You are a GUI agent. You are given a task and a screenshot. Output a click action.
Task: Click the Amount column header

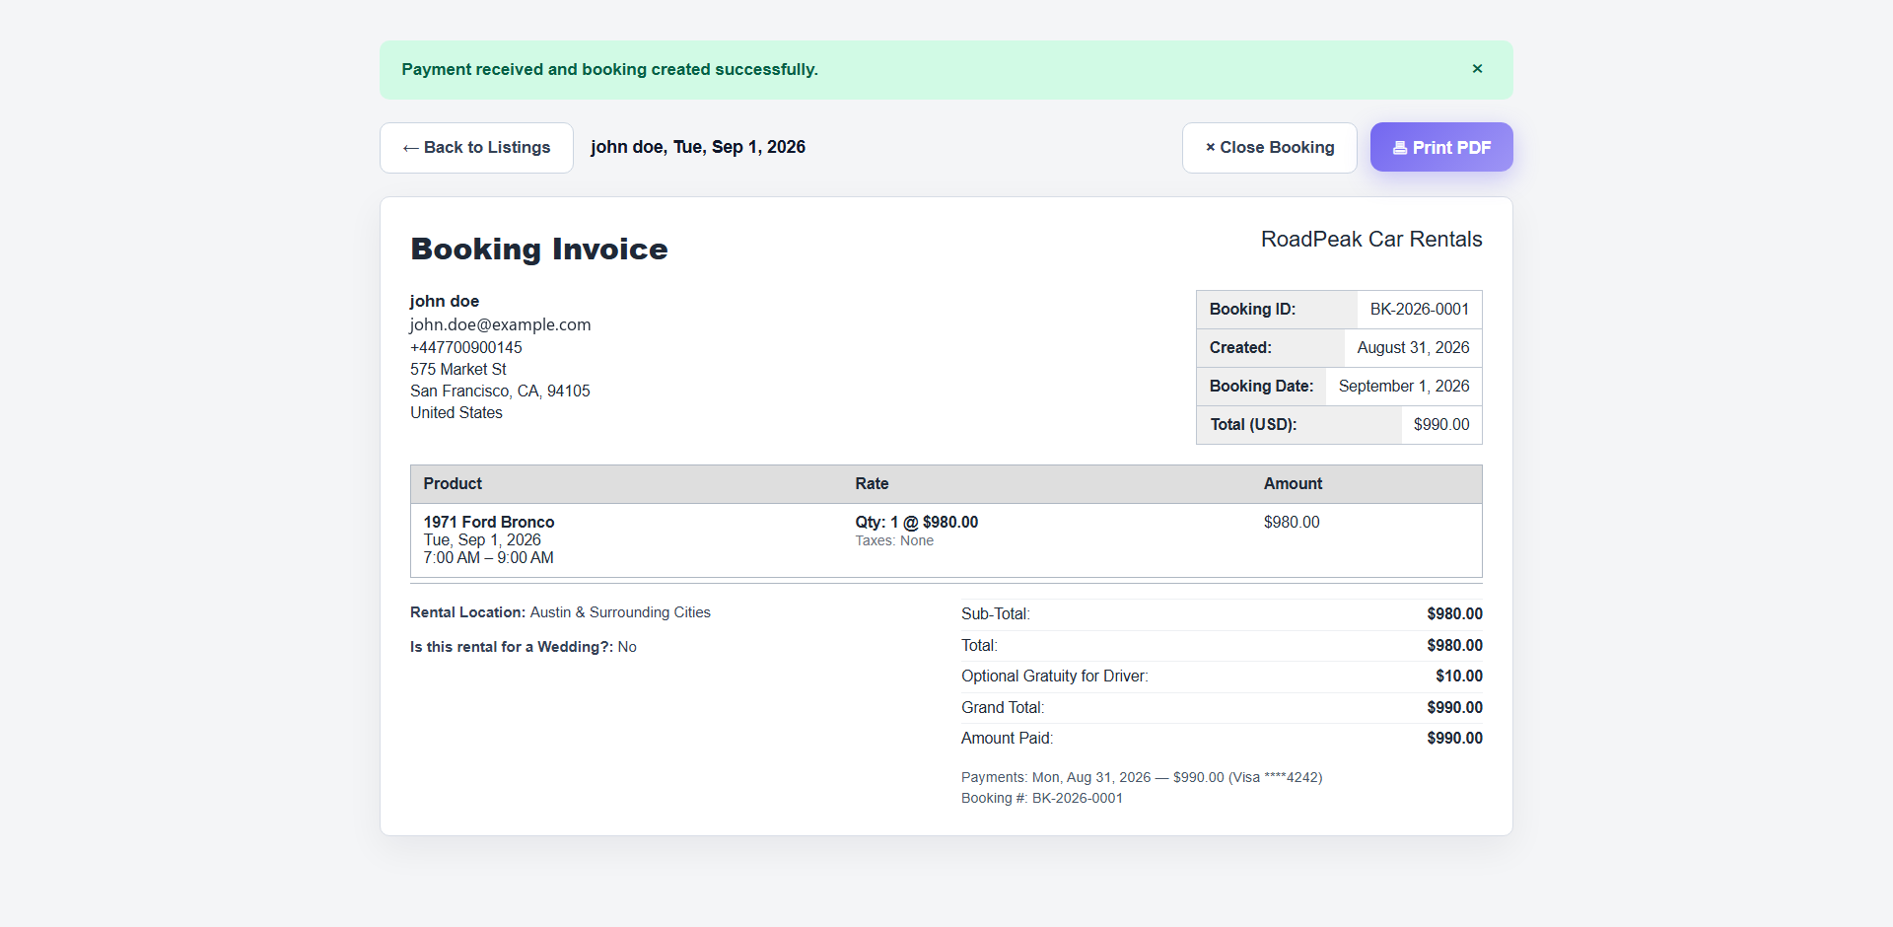pyautogui.click(x=1293, y=484)
